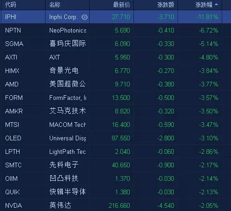Click the 名称 column header
Viewport: 231px width, 211px height.
point(54,5)
